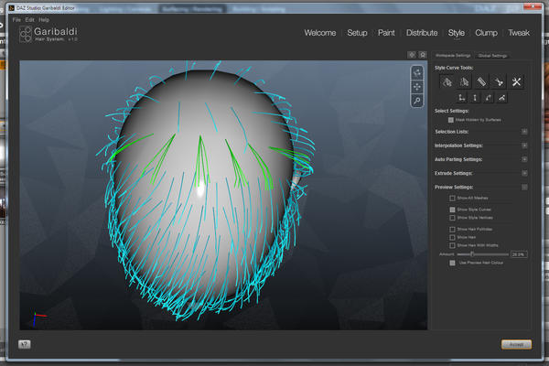
Task: Enable Show Hair With Widths checkbox
Action: click(x=452, y=245)
